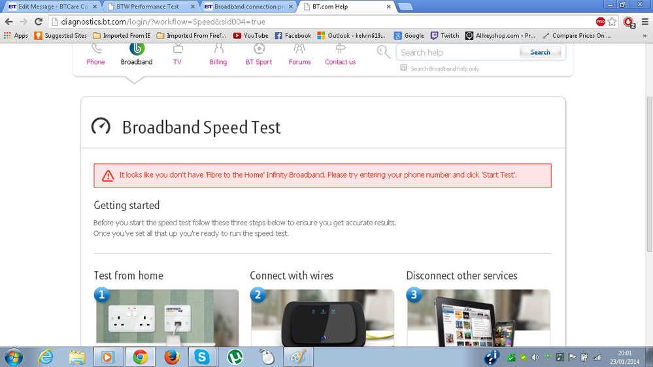This screenshot has height=367, width=653.
Task: Switch to 'BTW Performance Test' tab
Action: (151, 7)
